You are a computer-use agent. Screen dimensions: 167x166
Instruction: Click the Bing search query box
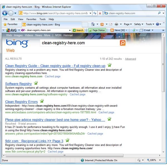[80, 43]
